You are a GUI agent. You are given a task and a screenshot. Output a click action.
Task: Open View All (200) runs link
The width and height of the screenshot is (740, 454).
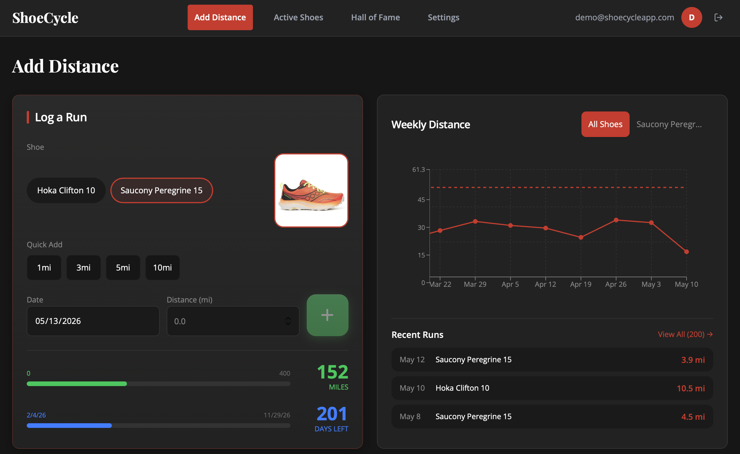(x=685, y=334)
